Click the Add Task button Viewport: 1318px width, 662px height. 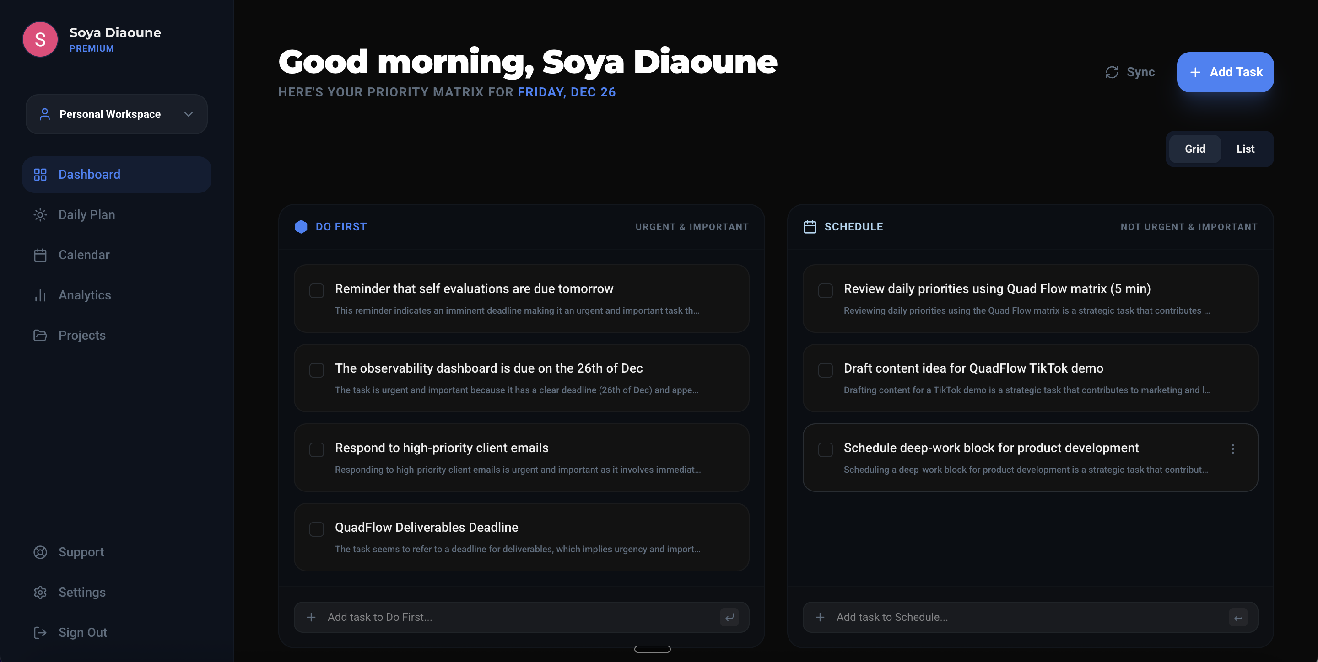pyautogui.click(x=1225, y=72)
